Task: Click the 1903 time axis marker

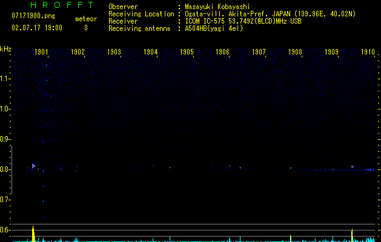Action: [114, 51]
